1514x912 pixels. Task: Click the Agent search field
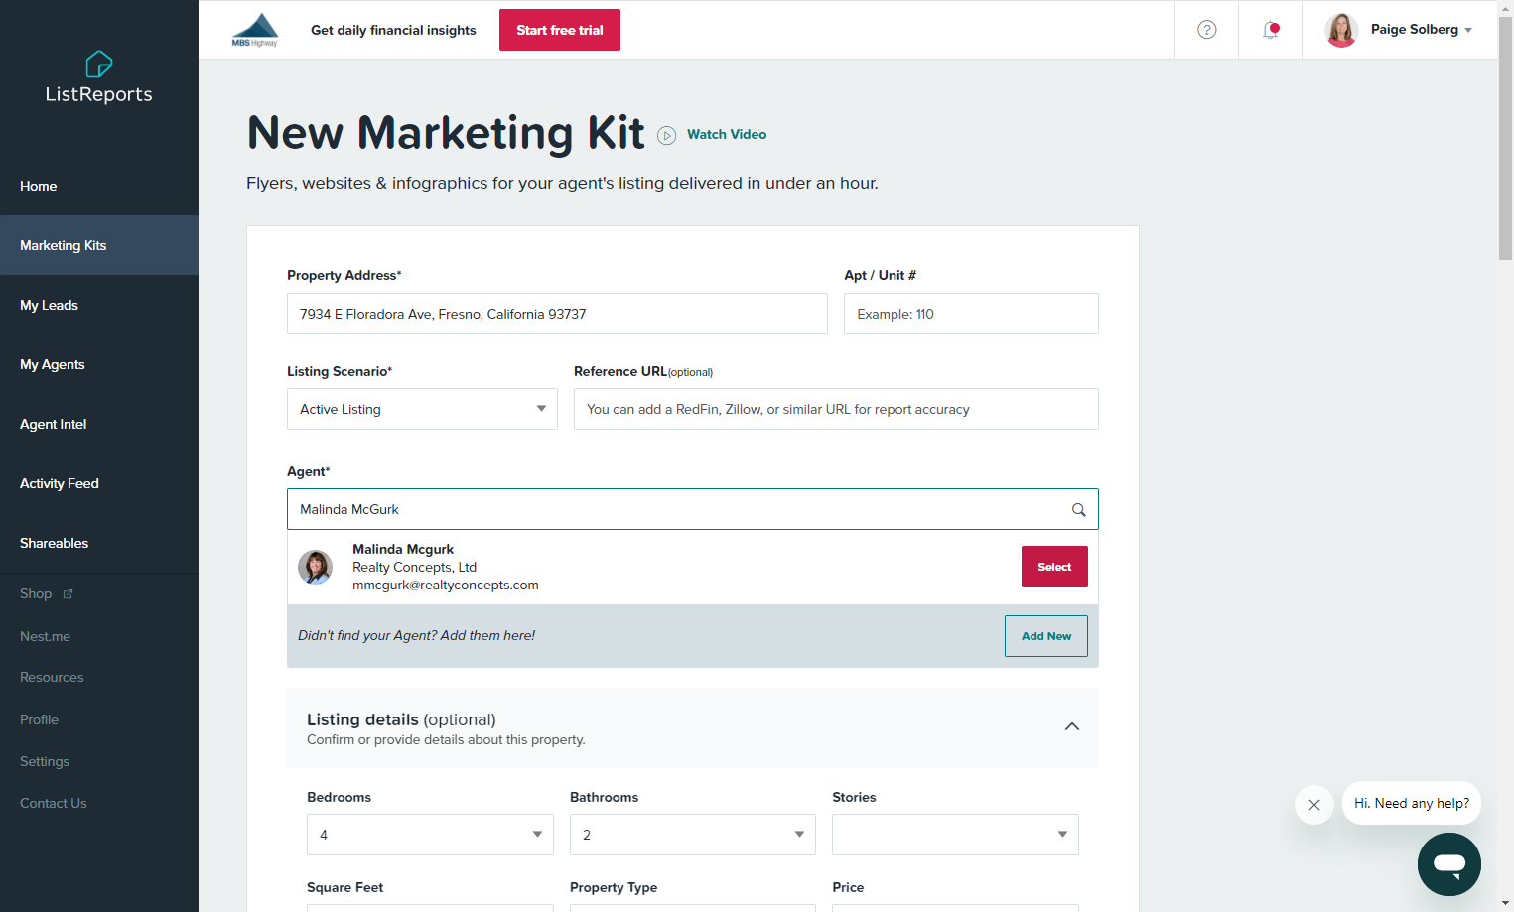(x=693, y=509)
